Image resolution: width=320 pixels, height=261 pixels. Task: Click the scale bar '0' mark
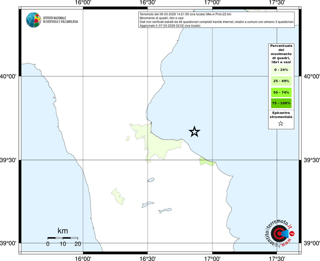[x=48, y=244]
